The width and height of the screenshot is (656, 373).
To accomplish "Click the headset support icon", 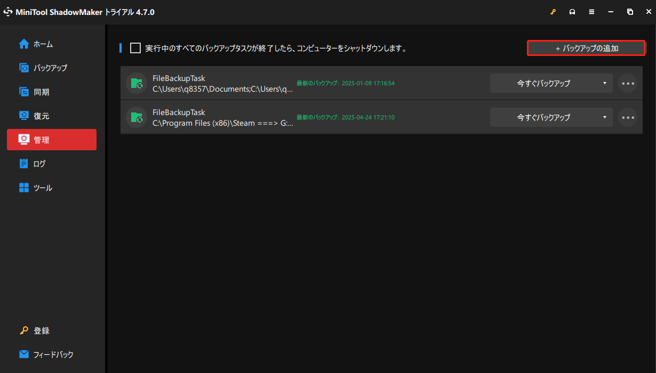I will (x=572, y=12).
